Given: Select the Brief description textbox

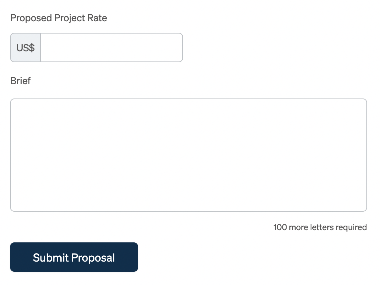Looking at the screenshot, I should tap(188, 155).
